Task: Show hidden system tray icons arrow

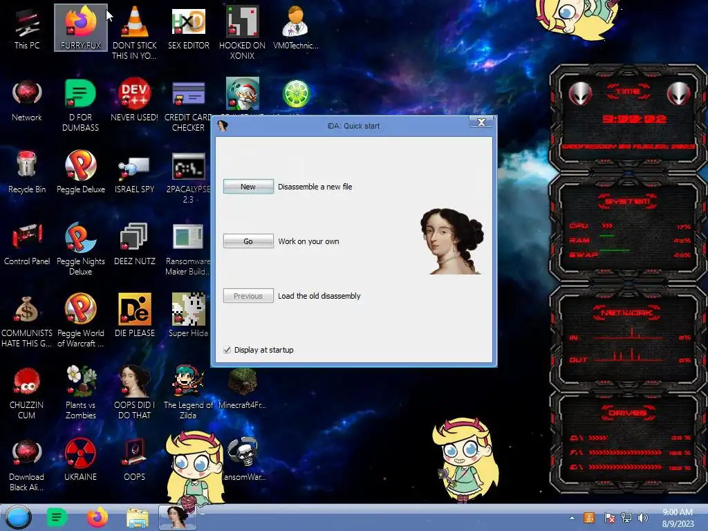Action: tap(572, 518)
